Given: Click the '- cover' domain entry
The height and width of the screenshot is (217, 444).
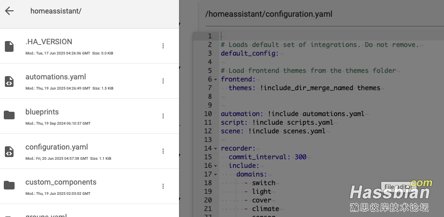Looking at the screenshot, I should coord(257,200).
